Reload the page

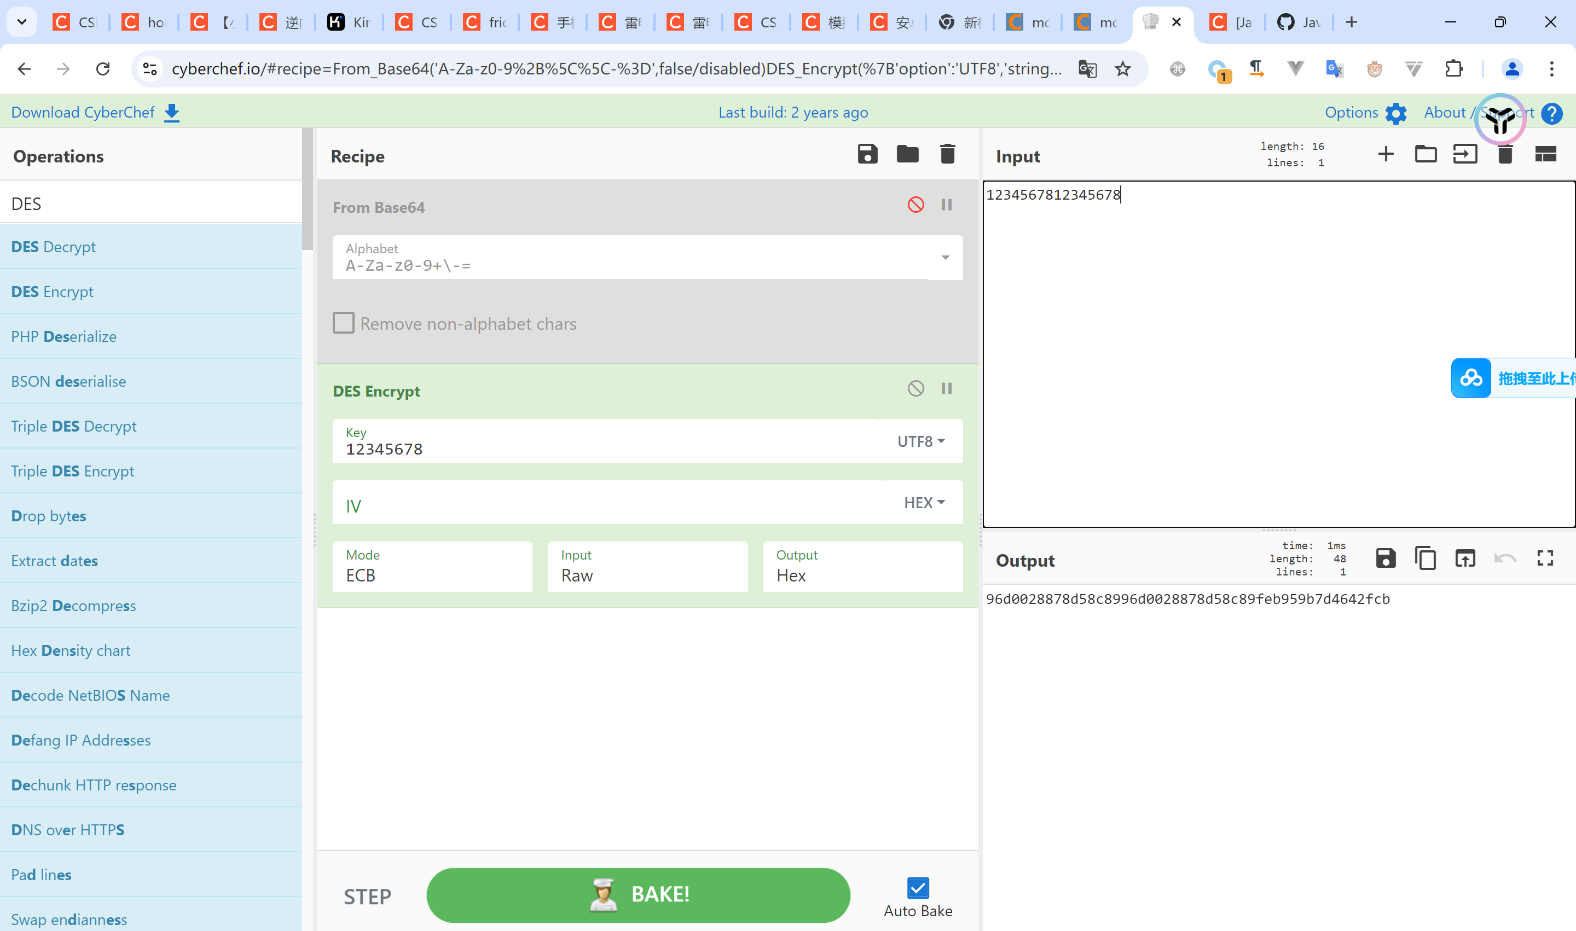click(x=103, y=68)
